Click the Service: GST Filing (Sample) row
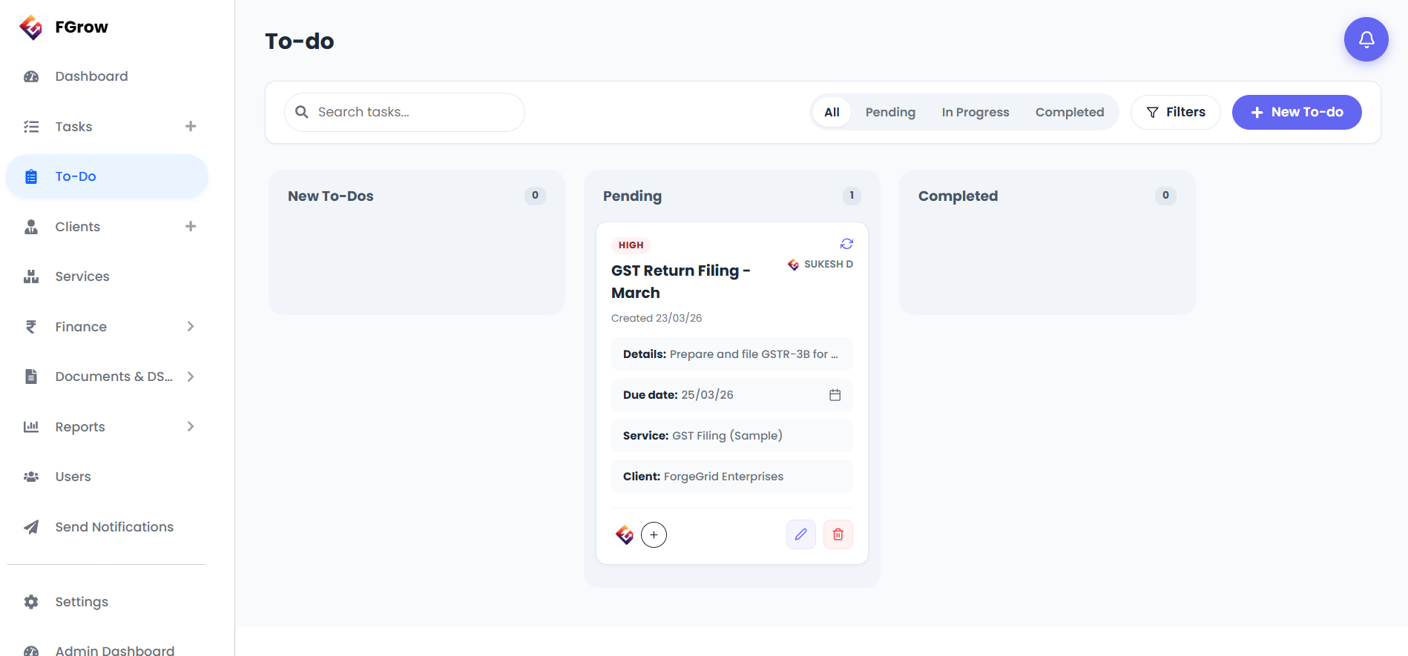 (732, 436)
